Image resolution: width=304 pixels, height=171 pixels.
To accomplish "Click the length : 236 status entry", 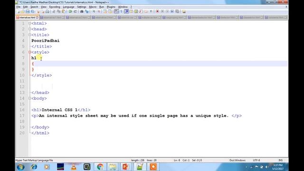I will (138, 161).
